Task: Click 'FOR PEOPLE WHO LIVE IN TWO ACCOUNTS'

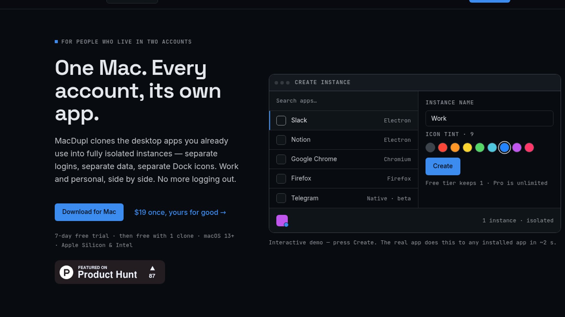Action: pyautogui.click(x=127, y=42)
